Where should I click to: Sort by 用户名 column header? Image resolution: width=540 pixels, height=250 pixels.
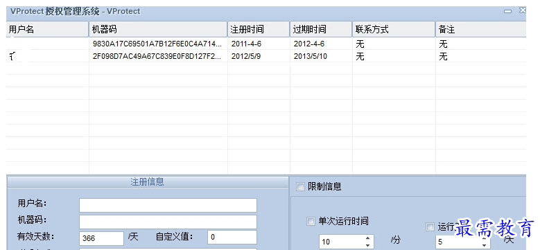pos(48,30)
